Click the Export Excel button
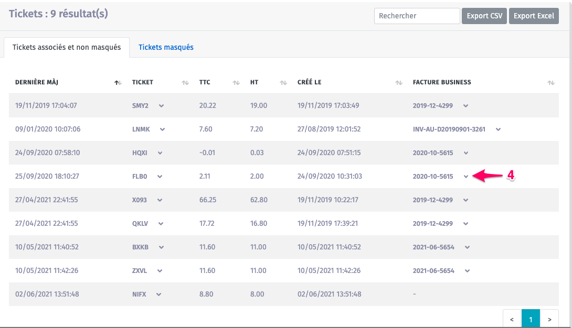The width and height of the screenshot is (572, 328). click(534, 16)
